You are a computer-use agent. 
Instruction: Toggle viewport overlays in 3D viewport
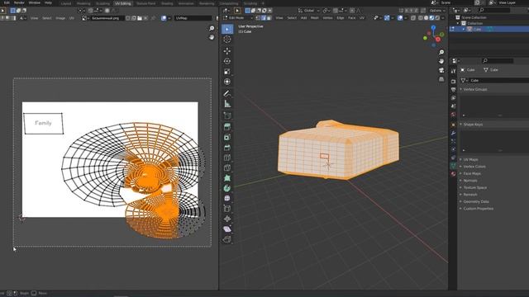coord(400,18)
